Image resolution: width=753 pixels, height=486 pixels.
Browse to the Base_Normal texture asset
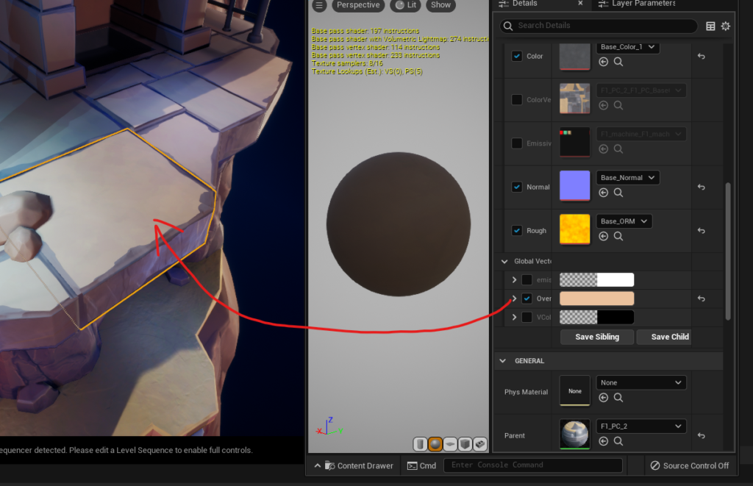(x=618, y=193)
